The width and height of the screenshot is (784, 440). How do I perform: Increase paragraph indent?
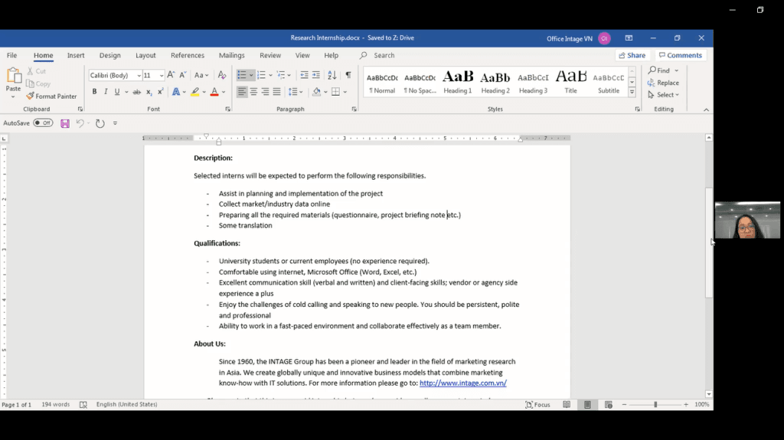(316, 75)
